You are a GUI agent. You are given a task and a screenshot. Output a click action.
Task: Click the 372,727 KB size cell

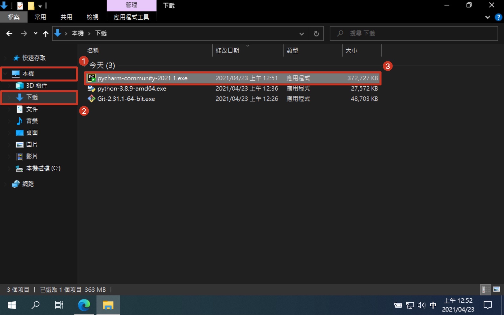coord(363,78)
